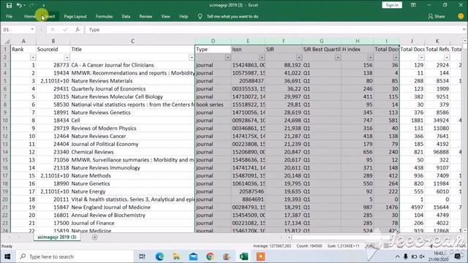This screenshot has height=263, width=468.
Task: Open the Data tab
Action: 126,16
